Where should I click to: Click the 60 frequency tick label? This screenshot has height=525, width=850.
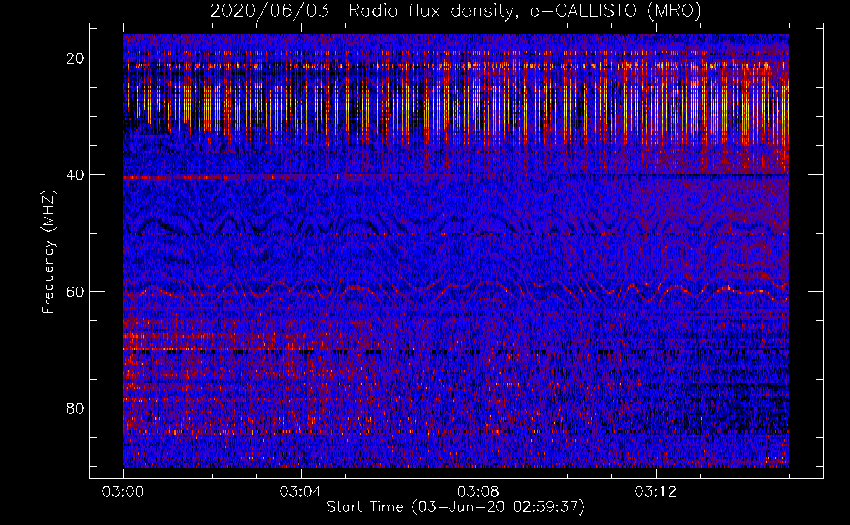click(x=76, y=292)
